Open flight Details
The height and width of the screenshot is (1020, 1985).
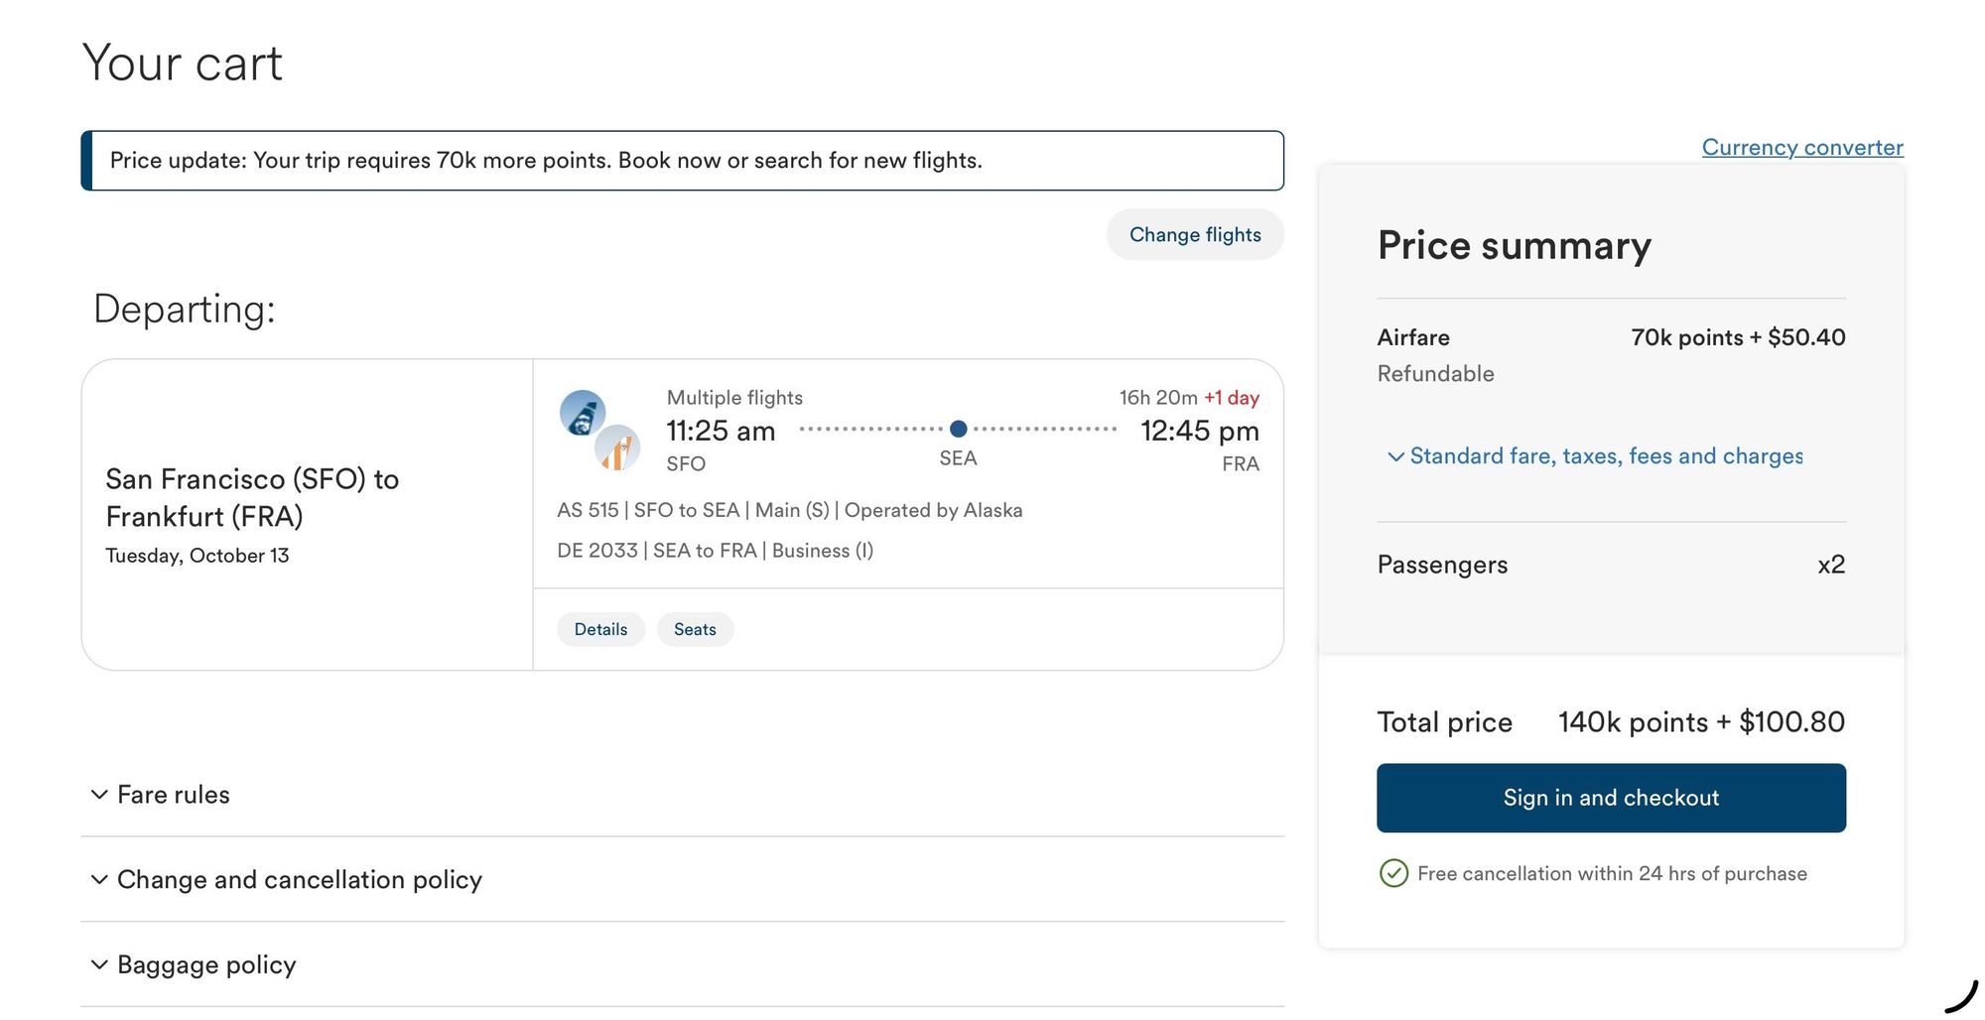tap(600, 629)
